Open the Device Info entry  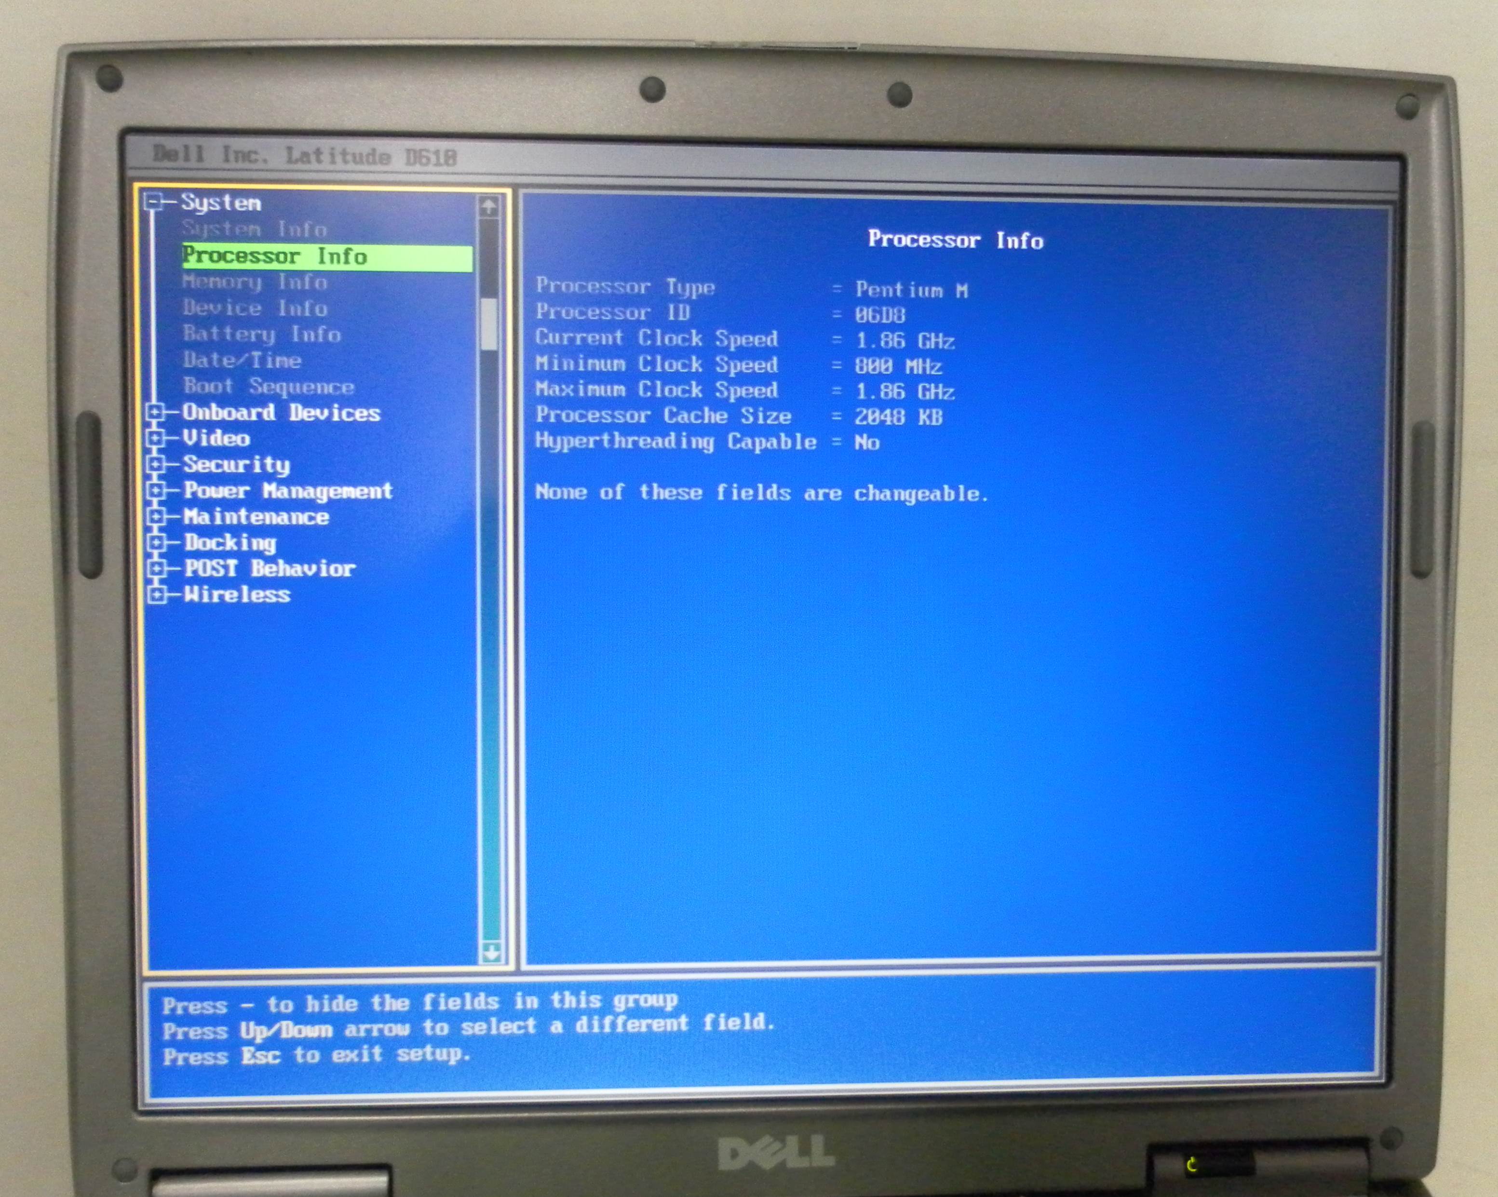(x=254, y=308)
